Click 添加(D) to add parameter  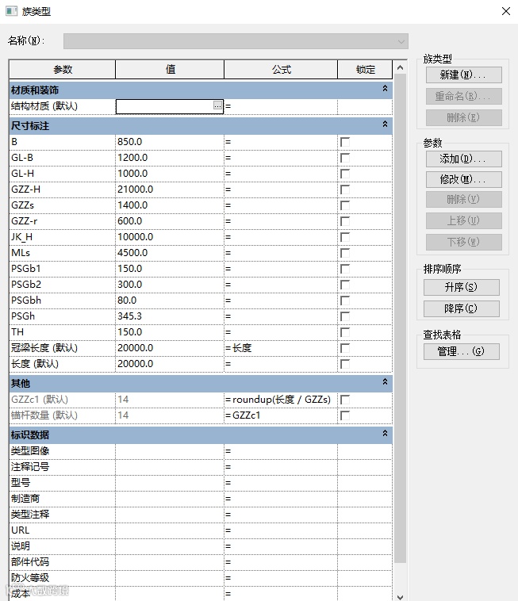pyautogui.click(x=463, y=159)
